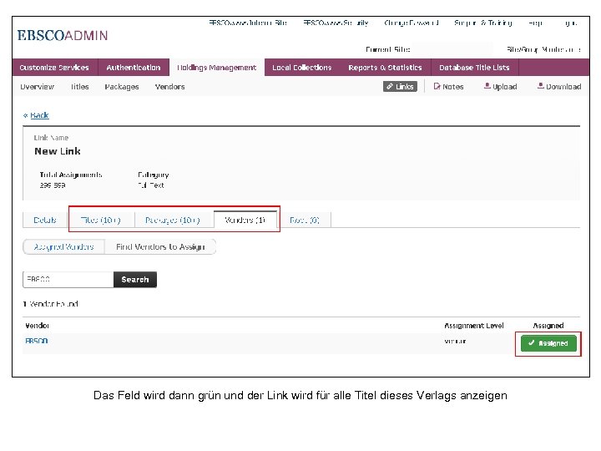Click the Current Site field

[x=452, y=49]
